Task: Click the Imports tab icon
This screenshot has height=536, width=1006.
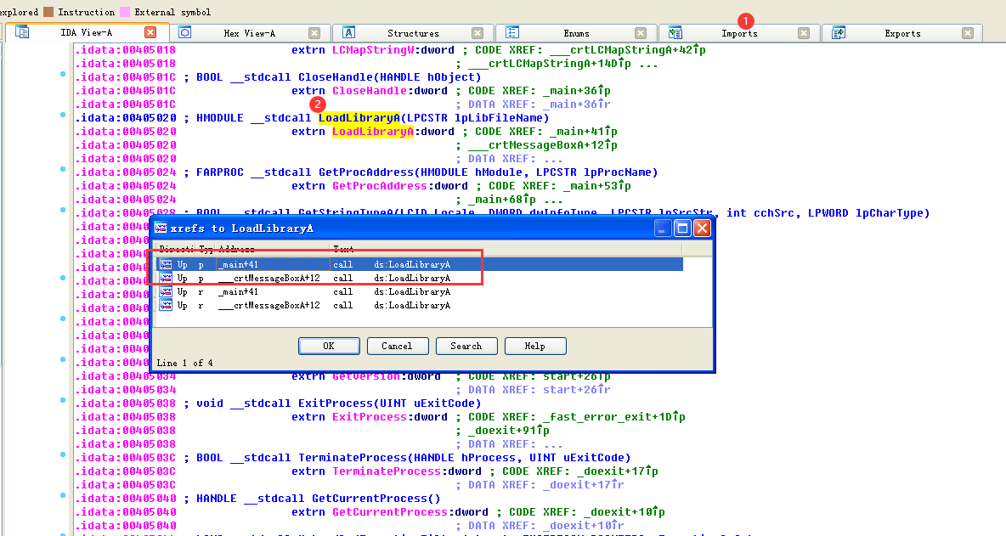Action: tap(675, 32)
